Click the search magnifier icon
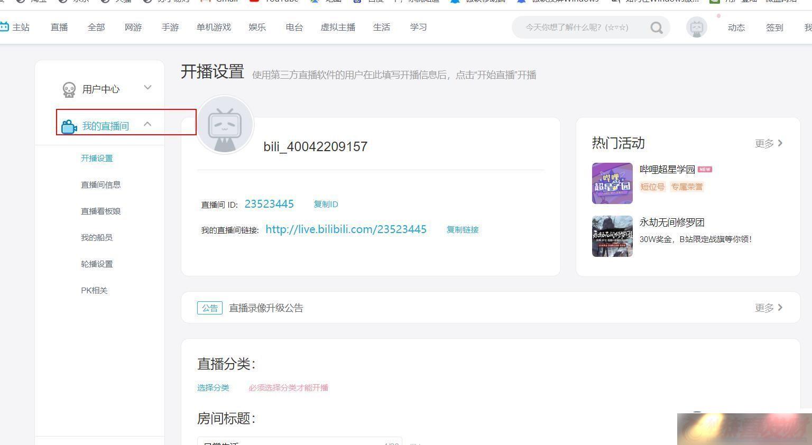The width and height of the screenshot is (812, 445). coord(657,27)
